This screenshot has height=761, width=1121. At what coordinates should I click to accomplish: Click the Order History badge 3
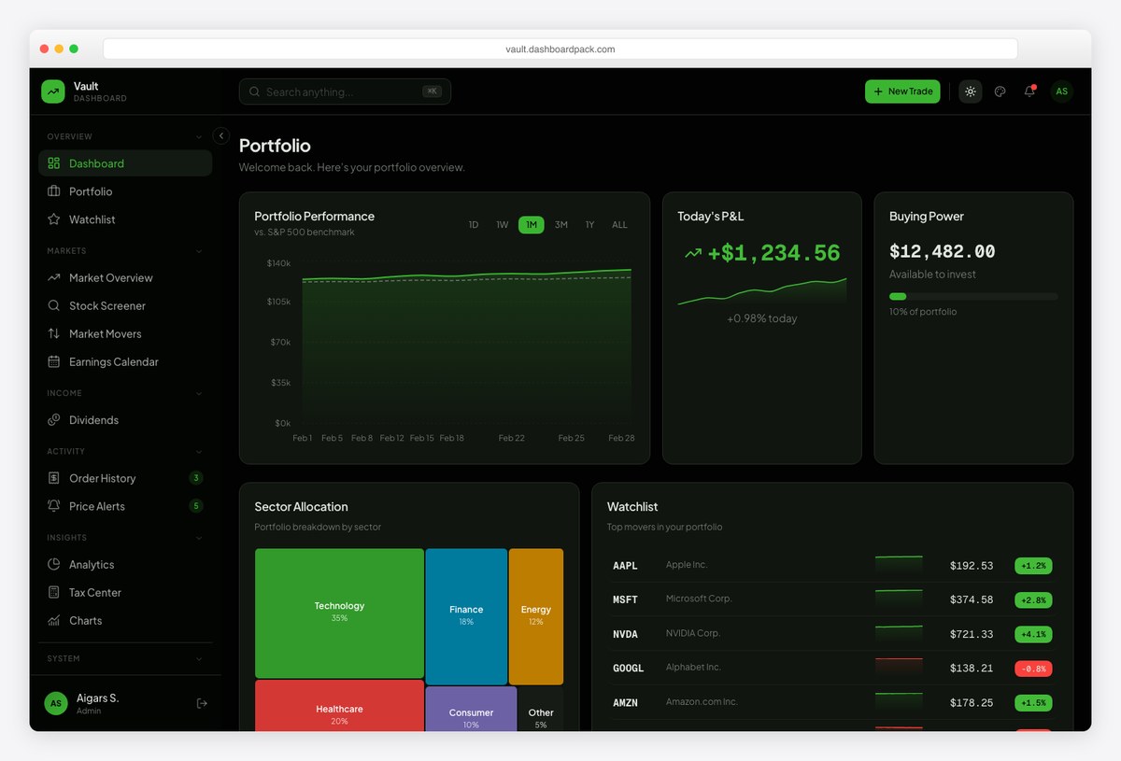click(196, 478)
